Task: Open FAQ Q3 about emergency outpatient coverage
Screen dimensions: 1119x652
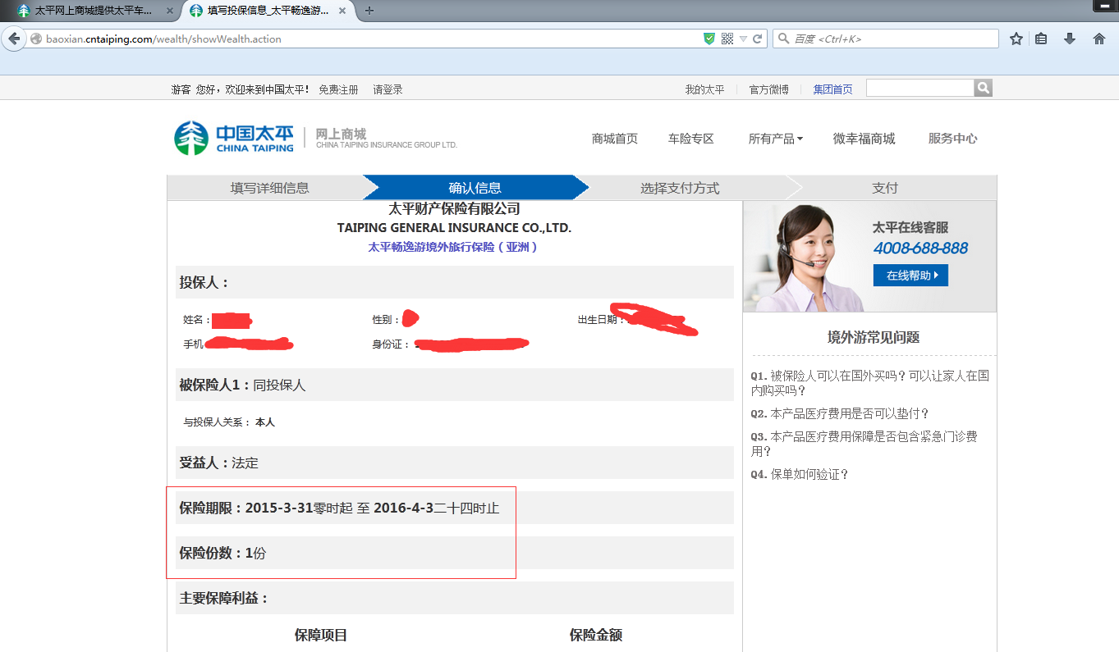Action: [x=864, y=444]
